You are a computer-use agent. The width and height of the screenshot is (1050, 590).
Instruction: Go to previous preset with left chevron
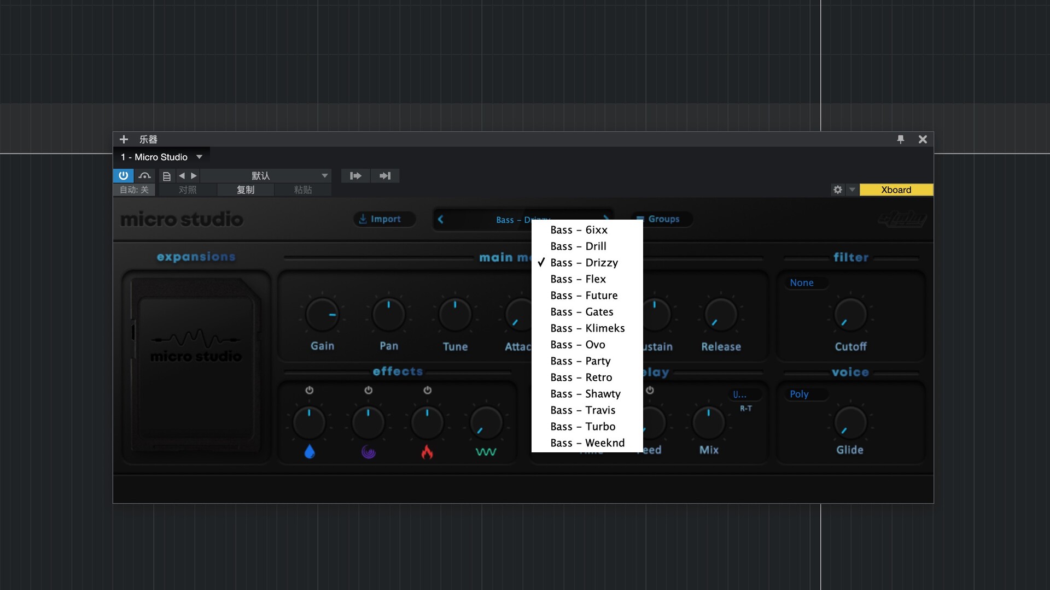click(441, 219)
